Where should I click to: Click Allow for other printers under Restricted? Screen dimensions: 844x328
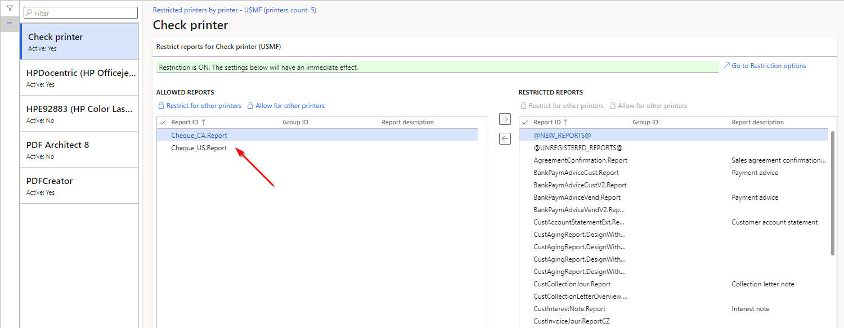[648, 106]
